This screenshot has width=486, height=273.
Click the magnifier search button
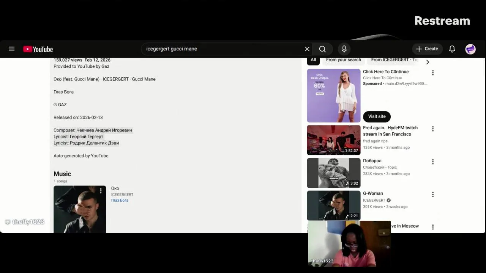(322, 49)
